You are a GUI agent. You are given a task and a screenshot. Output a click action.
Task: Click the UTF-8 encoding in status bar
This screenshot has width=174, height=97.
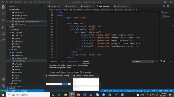(x=154, y=91)
